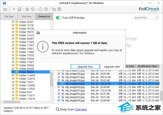Click the 76.81 KB size cell
163x115 pixels.
(x=105, y=97)
